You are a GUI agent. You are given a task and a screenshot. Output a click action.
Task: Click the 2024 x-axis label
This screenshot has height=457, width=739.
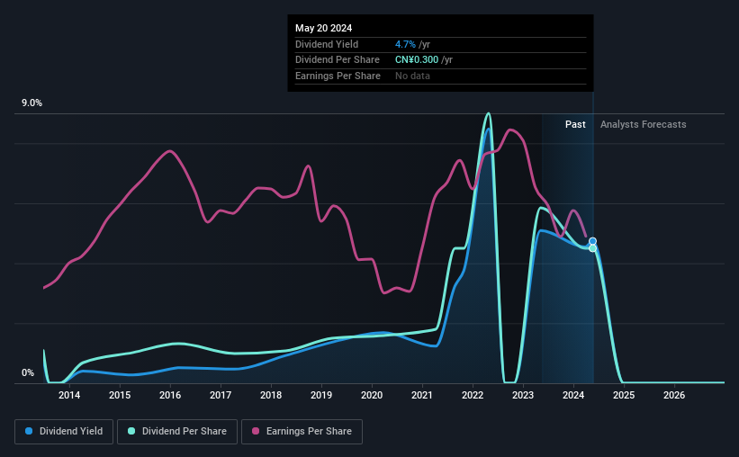(573, 395)
